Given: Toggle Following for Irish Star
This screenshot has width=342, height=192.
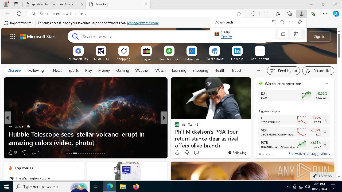Looking at the screenshot, I should point(237,153).
